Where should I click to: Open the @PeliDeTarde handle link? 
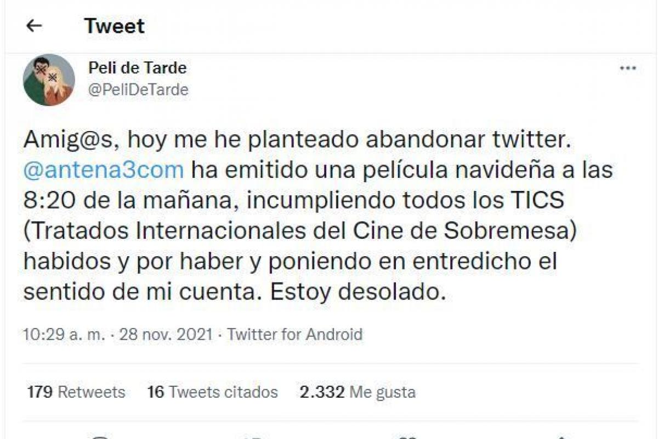tap(138, 89)
